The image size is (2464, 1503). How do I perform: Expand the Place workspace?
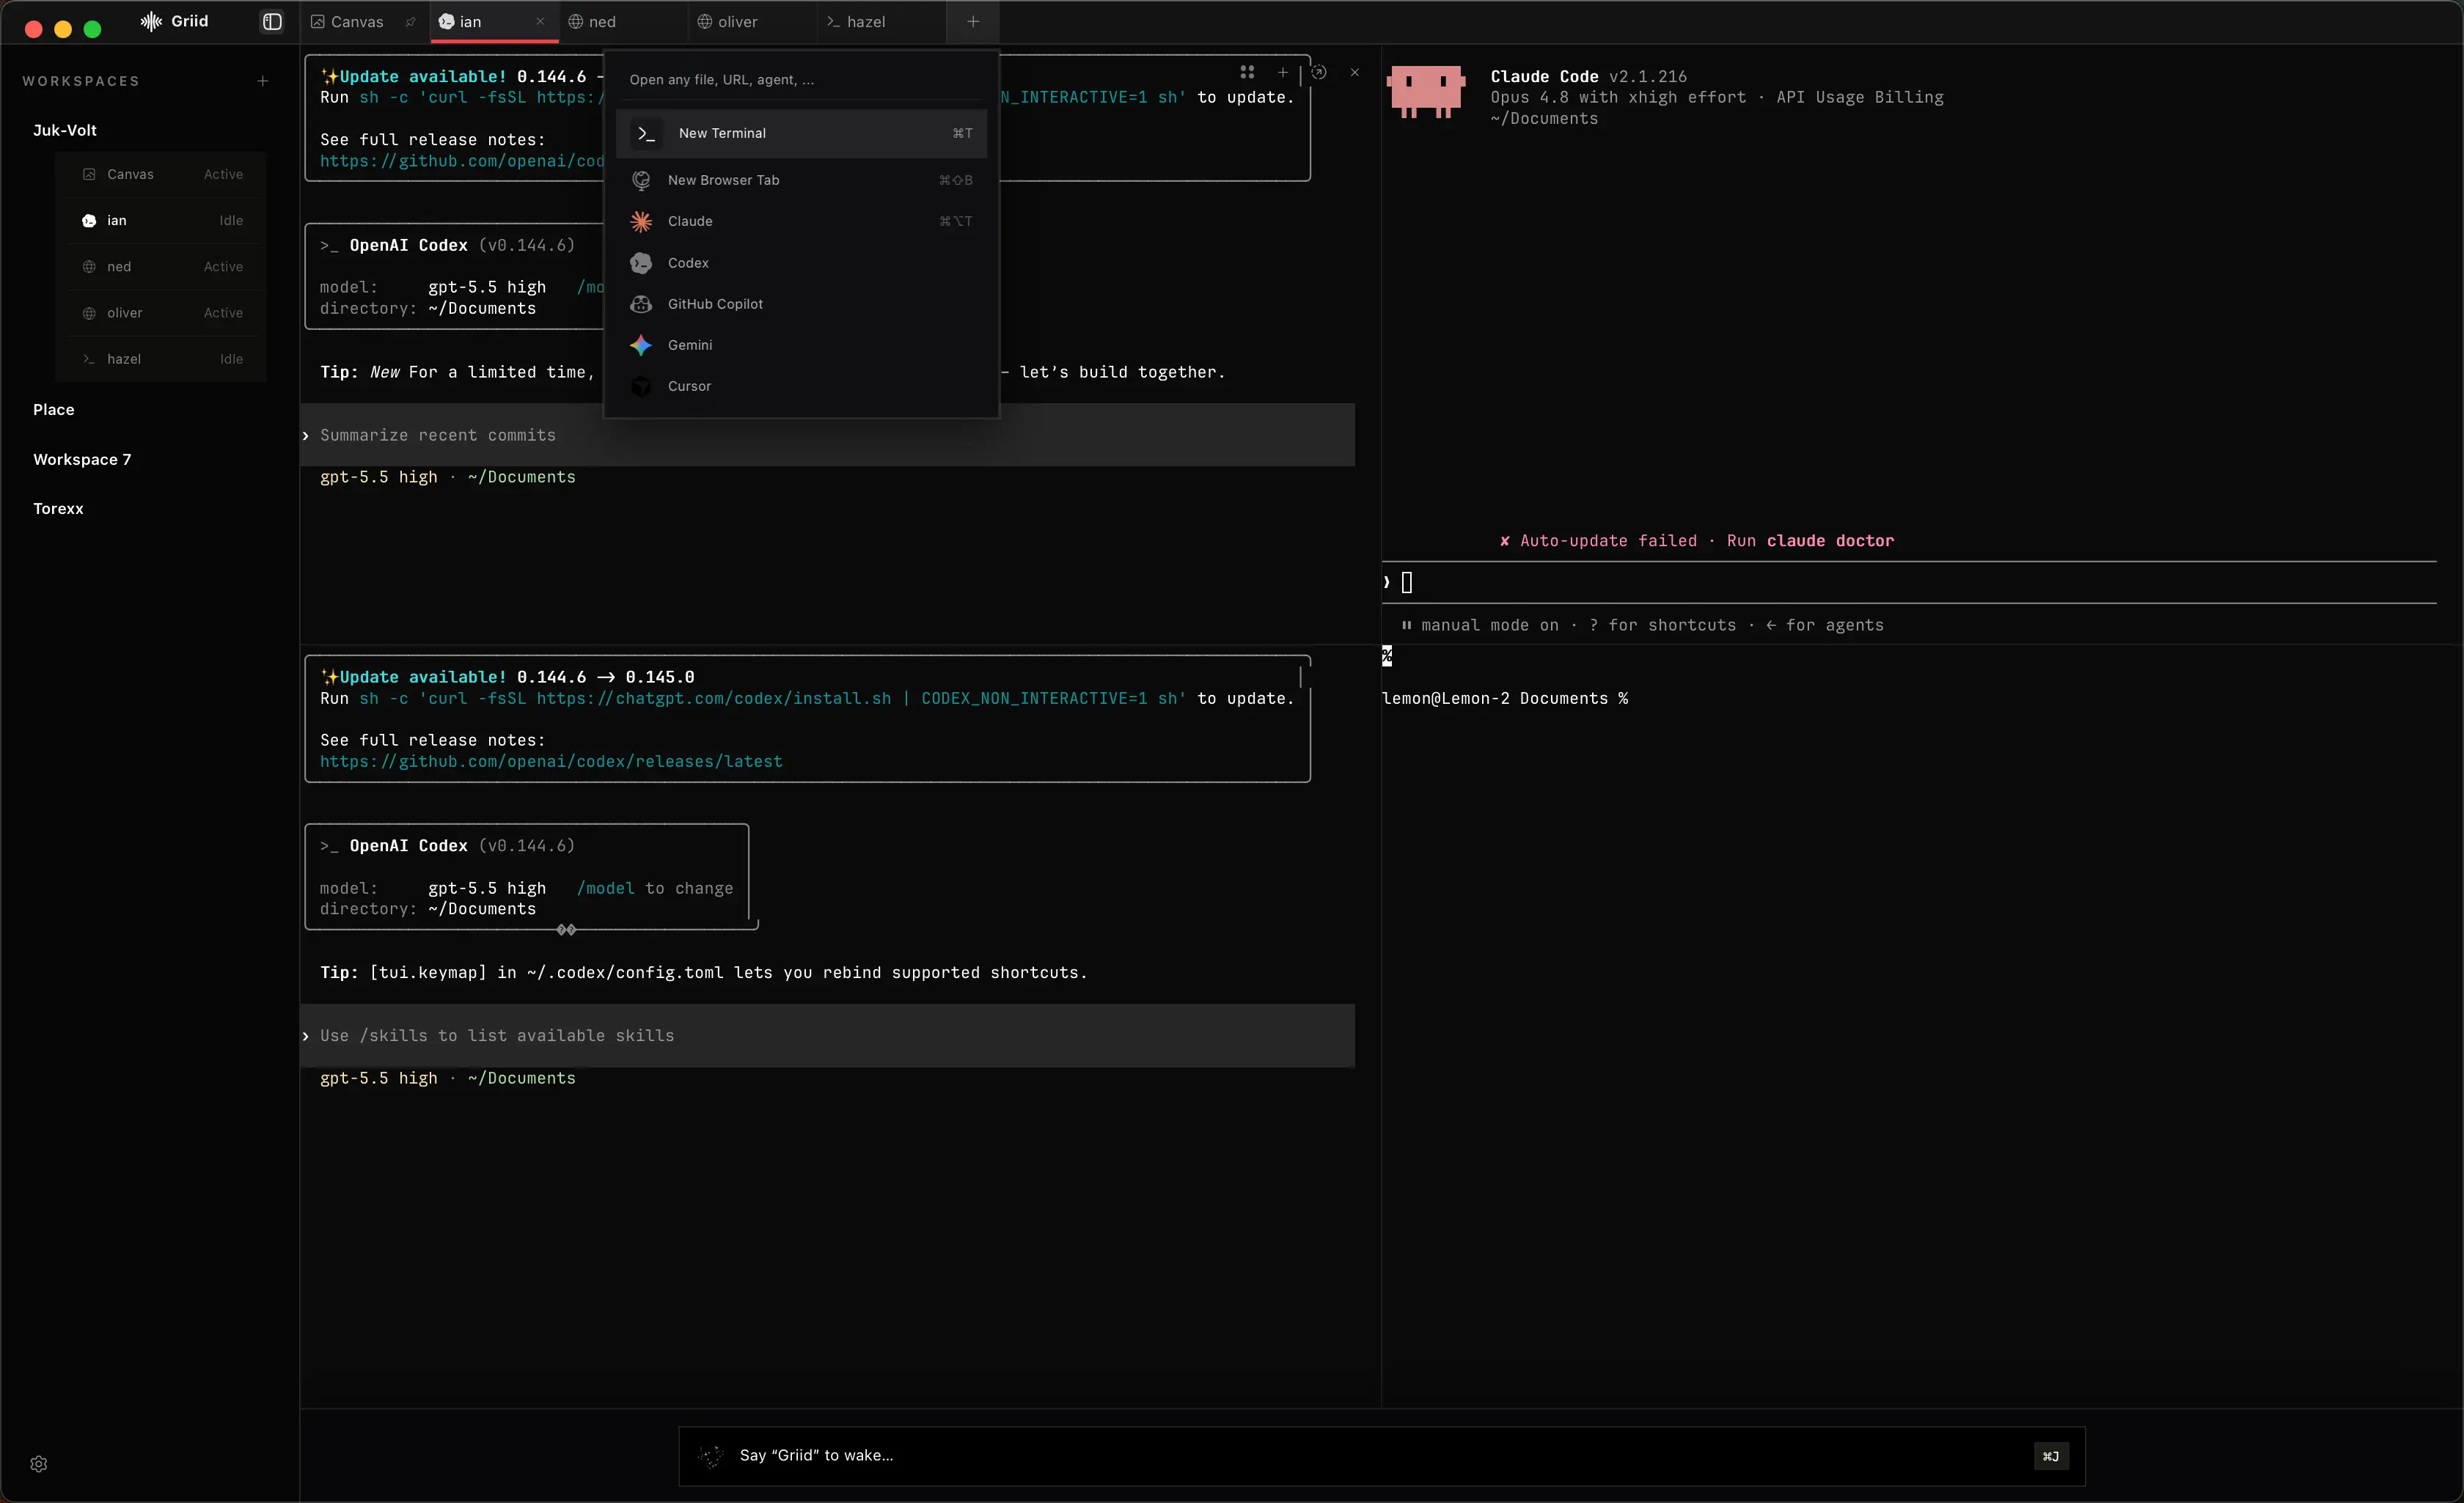point(54,410)
